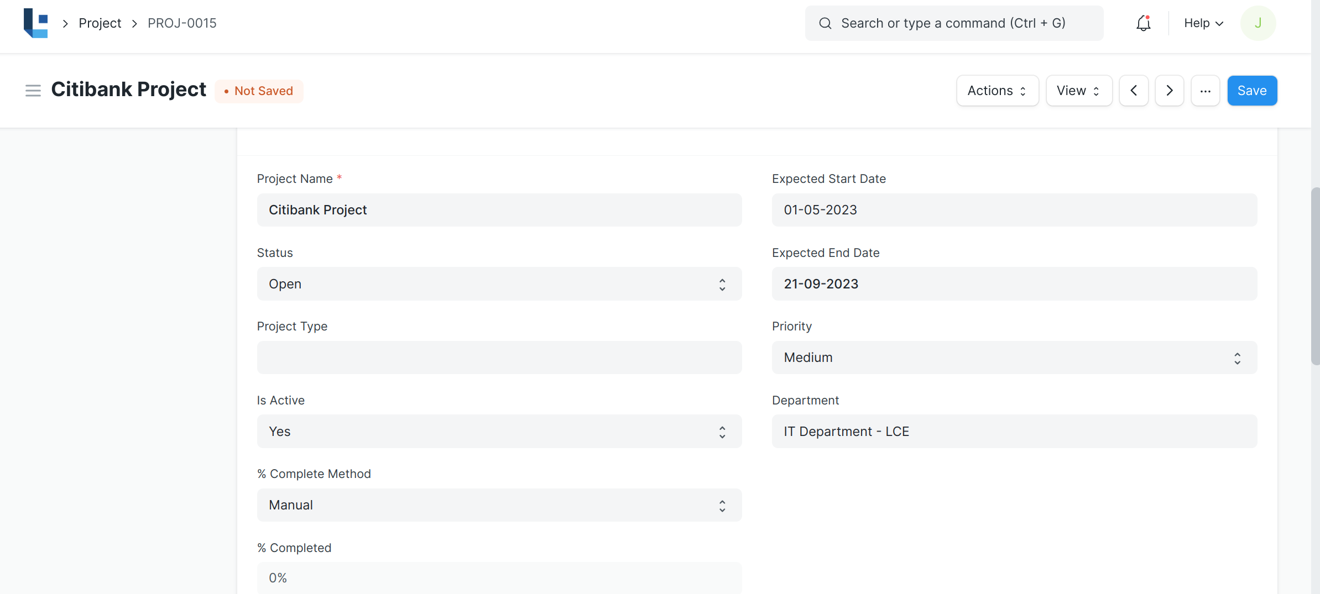Open the Actions menu
Image resolution: width=1320 pixels, height=594 pixels.
click(x=997, y=91)
